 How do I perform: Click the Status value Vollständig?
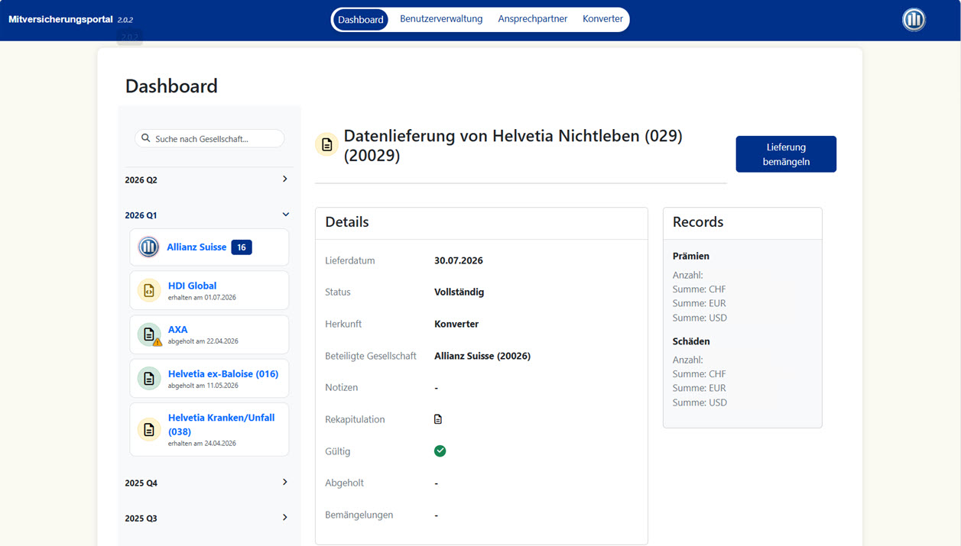coord(459,292)
